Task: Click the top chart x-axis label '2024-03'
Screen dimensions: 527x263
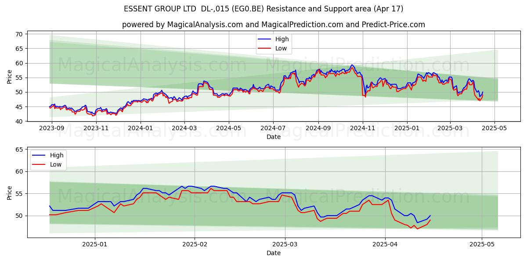Action: (184, 128)
